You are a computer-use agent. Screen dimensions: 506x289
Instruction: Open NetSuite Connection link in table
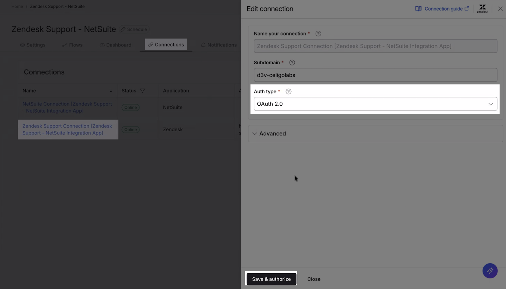(x=67, y=108)
